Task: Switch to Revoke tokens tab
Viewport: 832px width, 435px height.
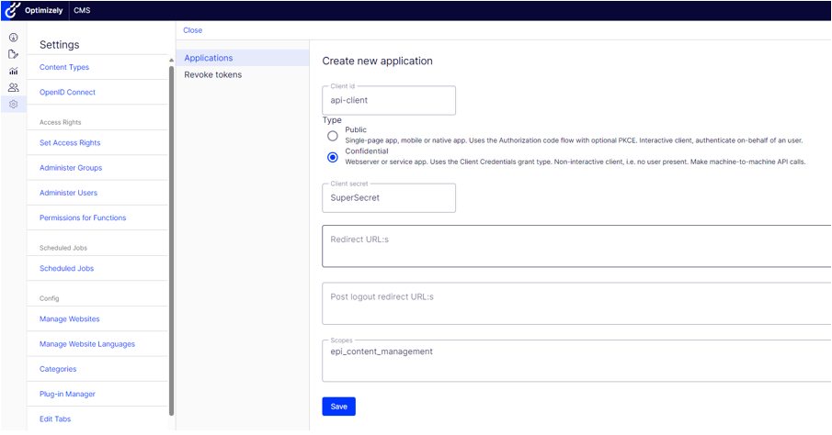Action: (x=212, y=74)
